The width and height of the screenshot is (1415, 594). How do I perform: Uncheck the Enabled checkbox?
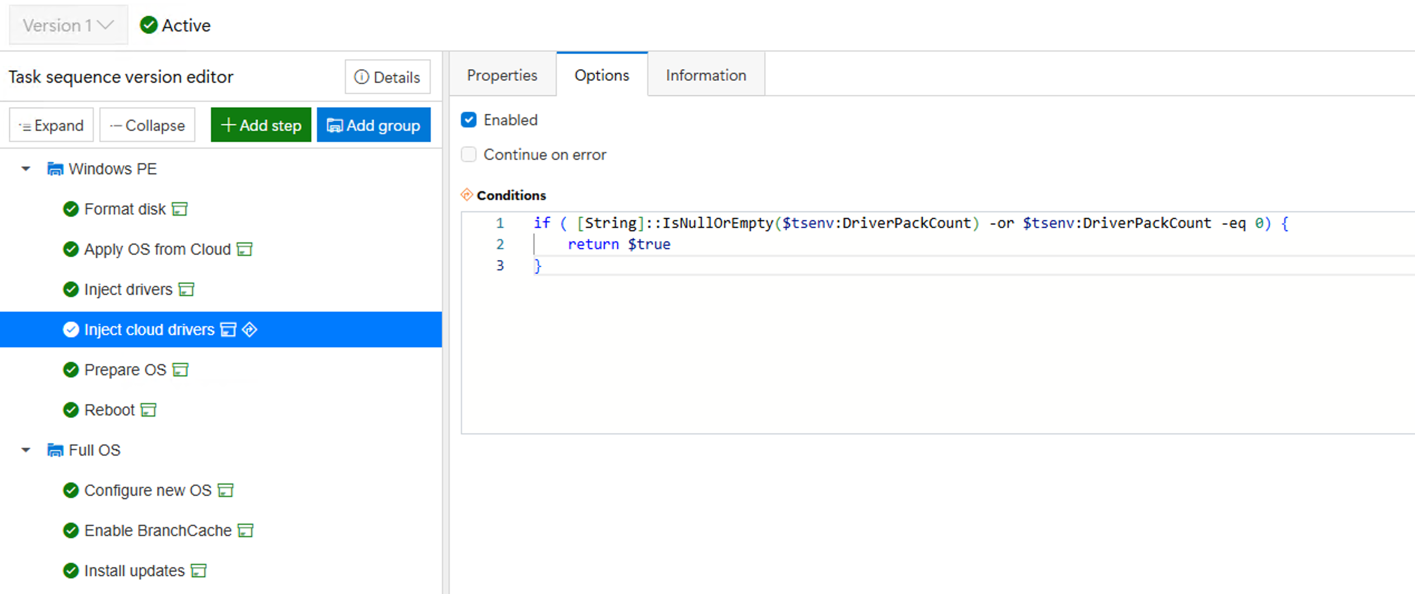pos(469,119)
